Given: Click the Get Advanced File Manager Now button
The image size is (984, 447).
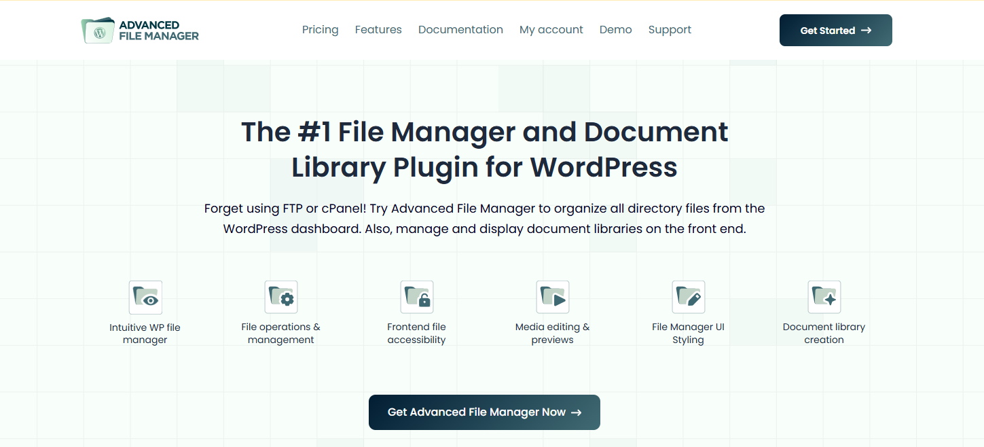Looking at the screenshot, I should 484,412.
